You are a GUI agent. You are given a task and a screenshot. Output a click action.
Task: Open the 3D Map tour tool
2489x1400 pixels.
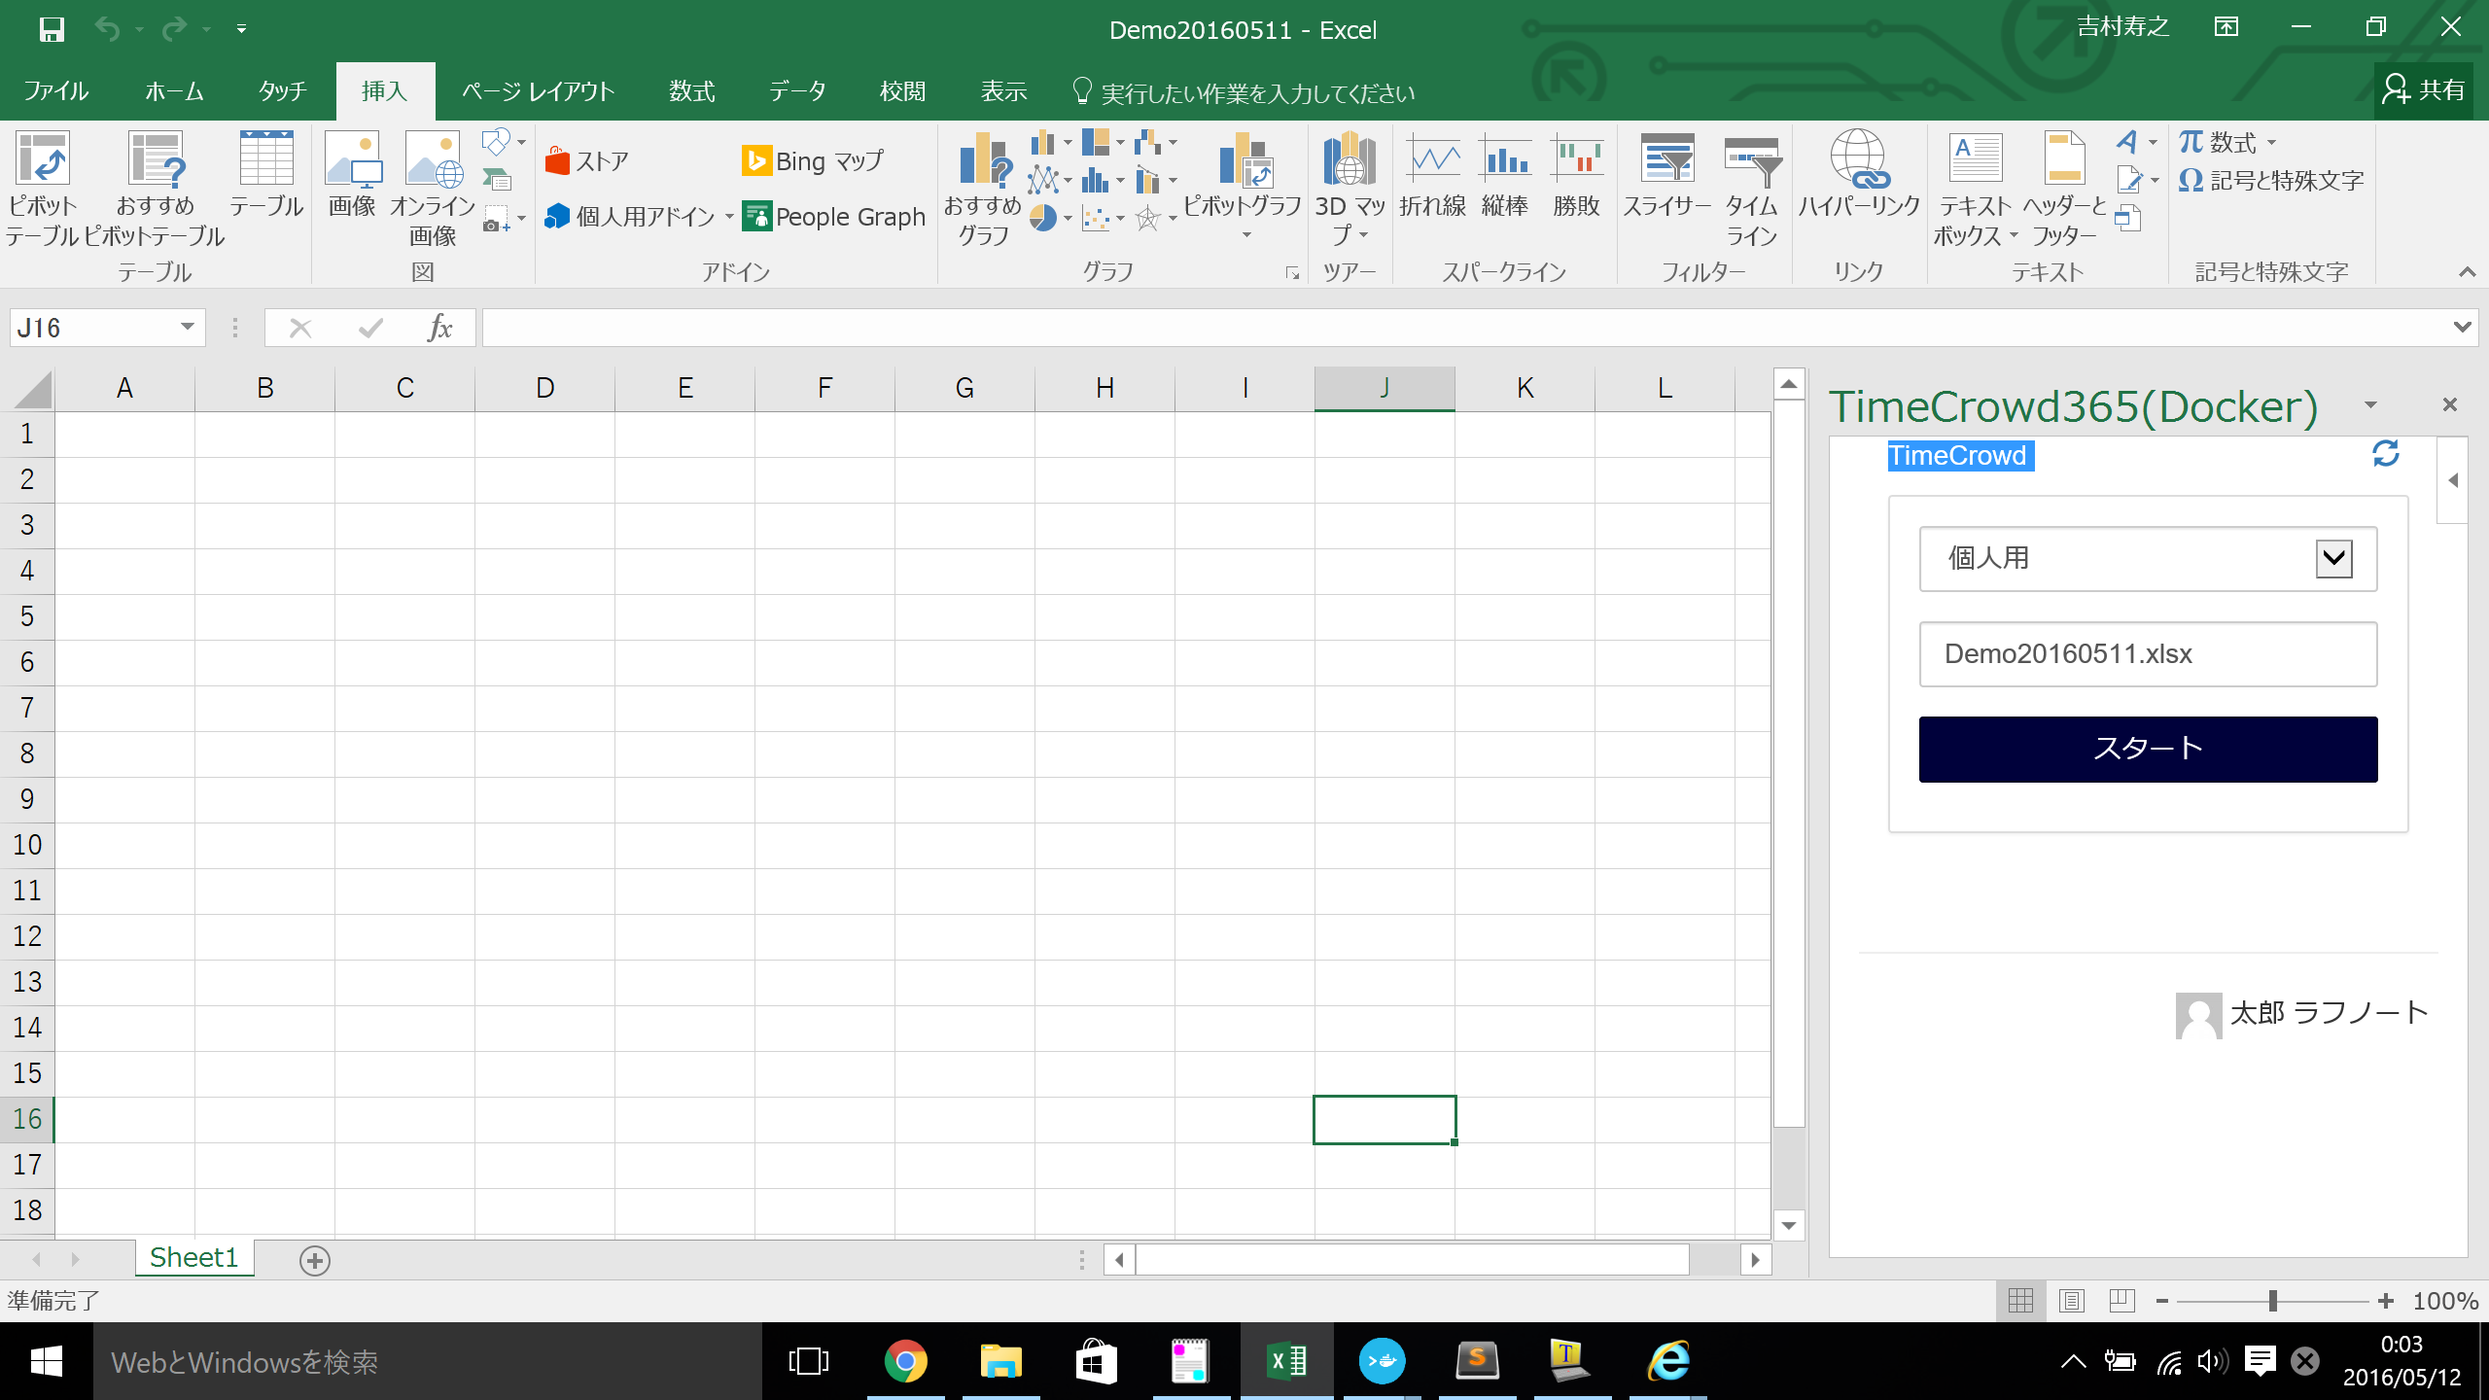[1350, 188]
